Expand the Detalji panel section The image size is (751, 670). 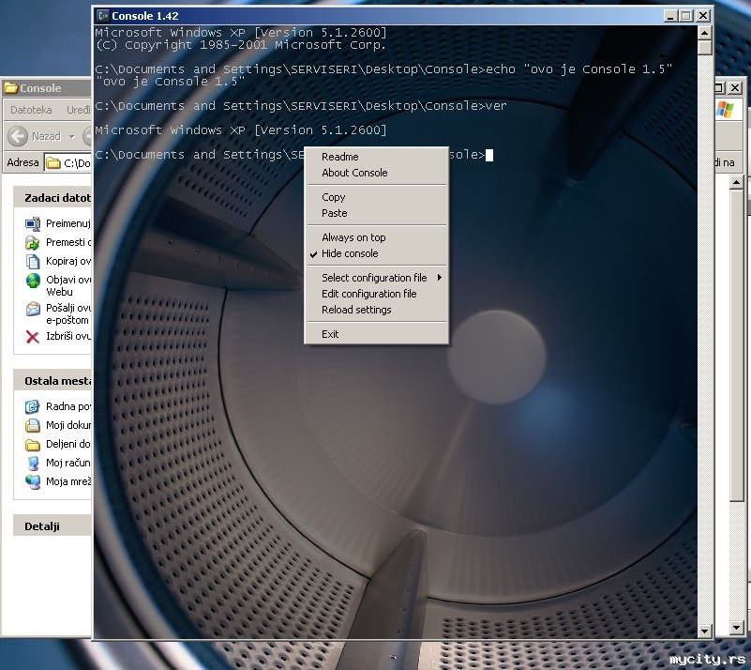(x=42, y=526)
